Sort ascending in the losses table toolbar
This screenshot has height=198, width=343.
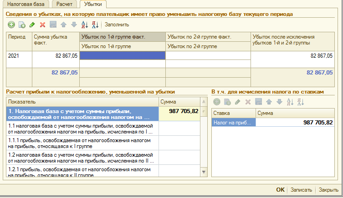(x=84, y=25)
